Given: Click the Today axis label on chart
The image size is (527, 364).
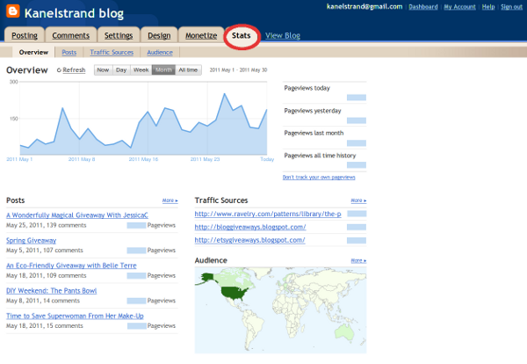Looking at the screenshot, I should pyautogui.click(x=267, y=159).
